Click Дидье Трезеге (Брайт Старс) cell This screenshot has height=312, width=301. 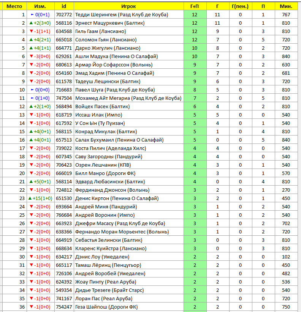(129, 290)
